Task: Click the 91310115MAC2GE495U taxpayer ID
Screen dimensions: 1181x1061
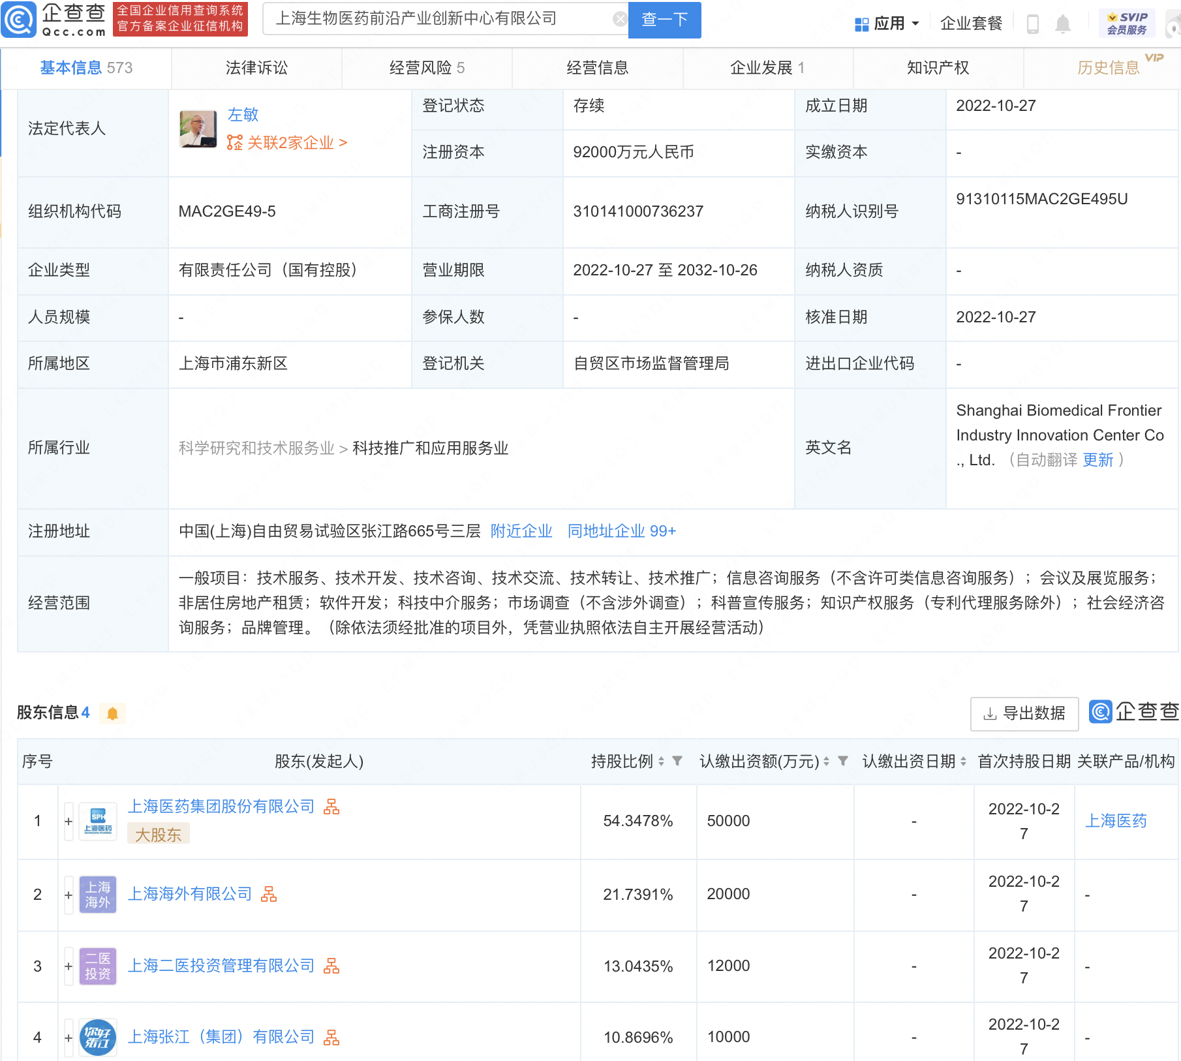Action: [1042, 200]
